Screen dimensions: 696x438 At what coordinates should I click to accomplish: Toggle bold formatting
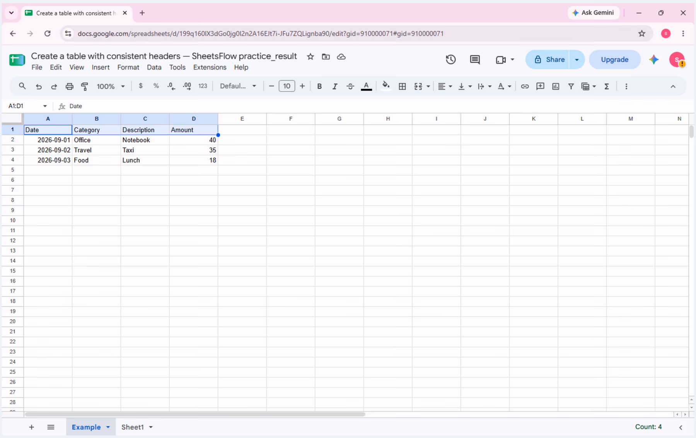[x=319, y=86]
